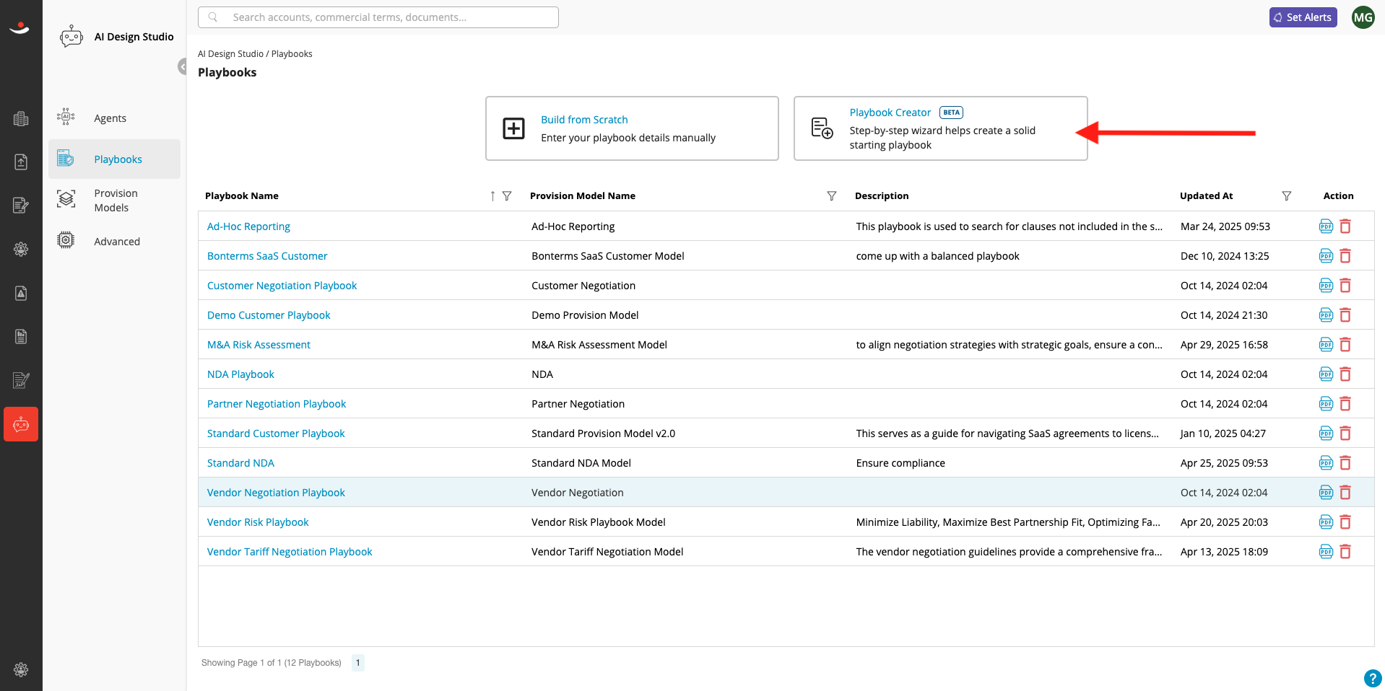
Task: Delete the NDA Playbook row
Action: pos(1345,374)
